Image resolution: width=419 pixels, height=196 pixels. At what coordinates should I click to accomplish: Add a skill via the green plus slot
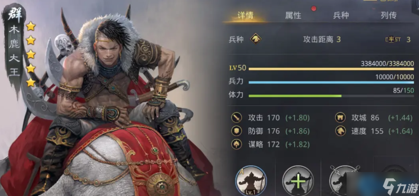click(298, 182)
